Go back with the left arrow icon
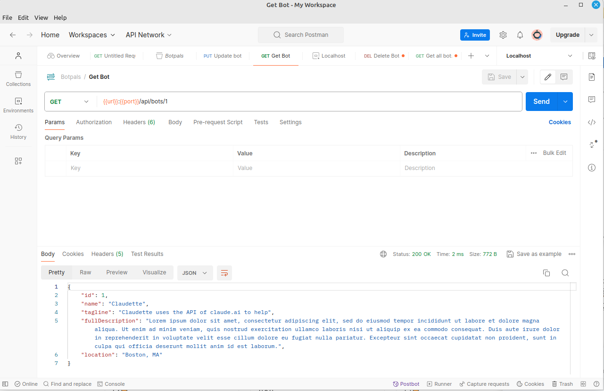The image size is (604, 391). [x=13, y=35]
